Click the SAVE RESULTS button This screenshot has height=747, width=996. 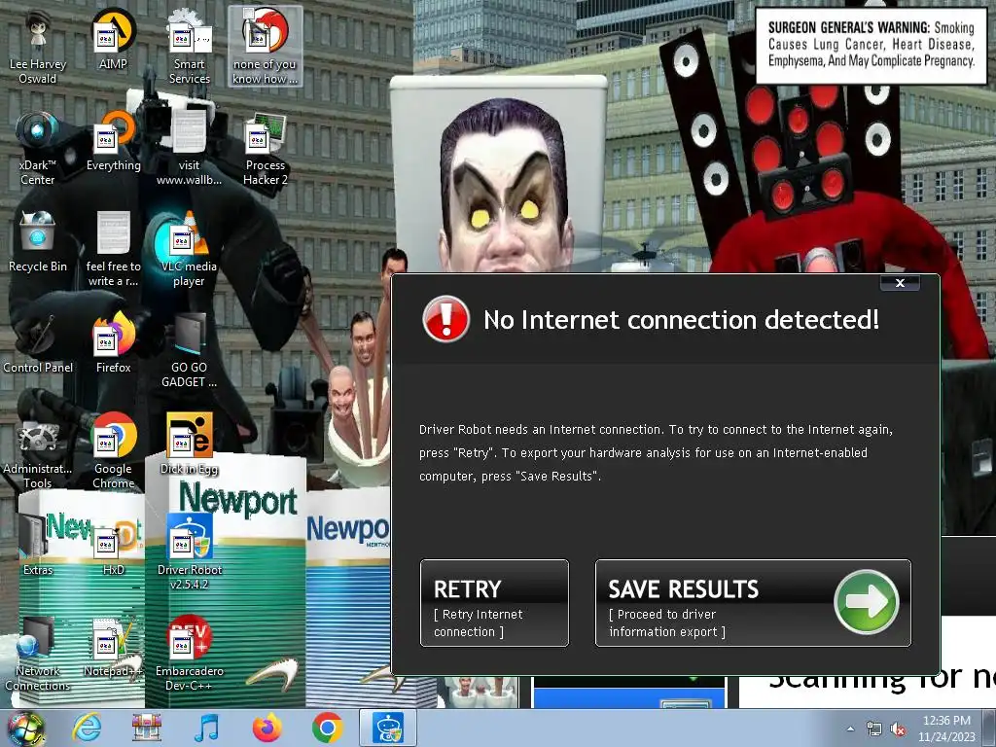coord(754,603)
